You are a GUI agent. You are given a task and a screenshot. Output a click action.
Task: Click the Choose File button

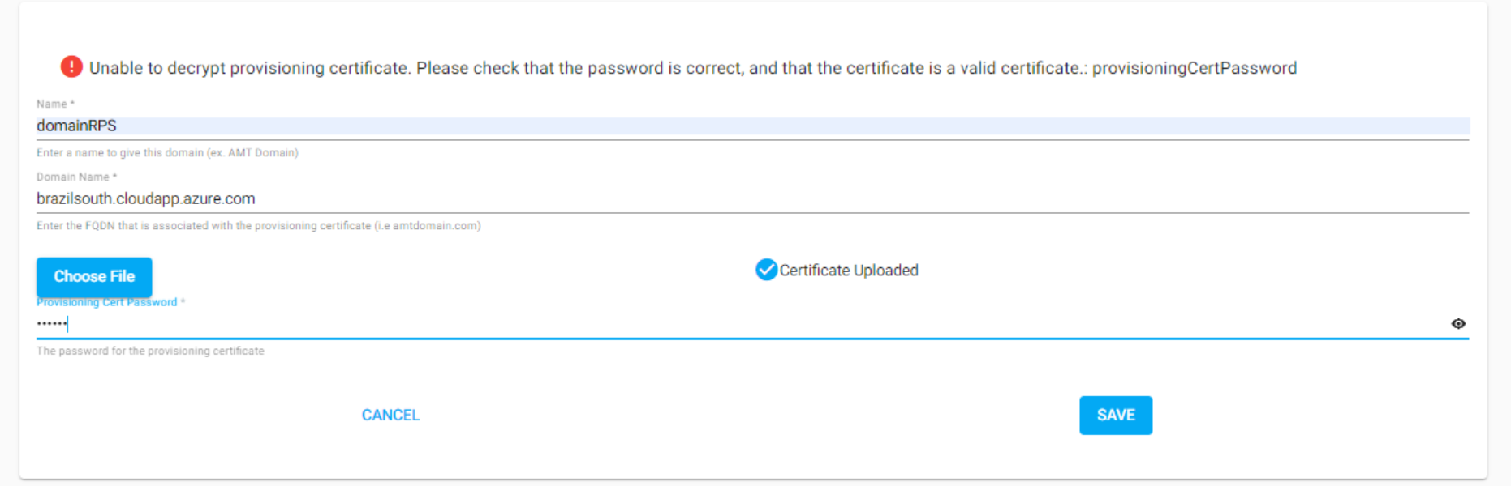click(94, 276)
